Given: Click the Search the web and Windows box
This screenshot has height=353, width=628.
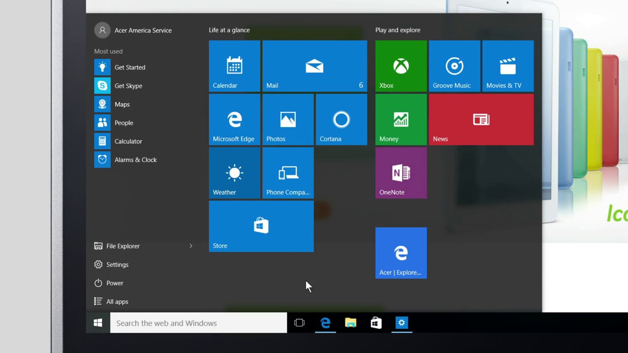Looking at the screenshot, I should coord(199,323).
